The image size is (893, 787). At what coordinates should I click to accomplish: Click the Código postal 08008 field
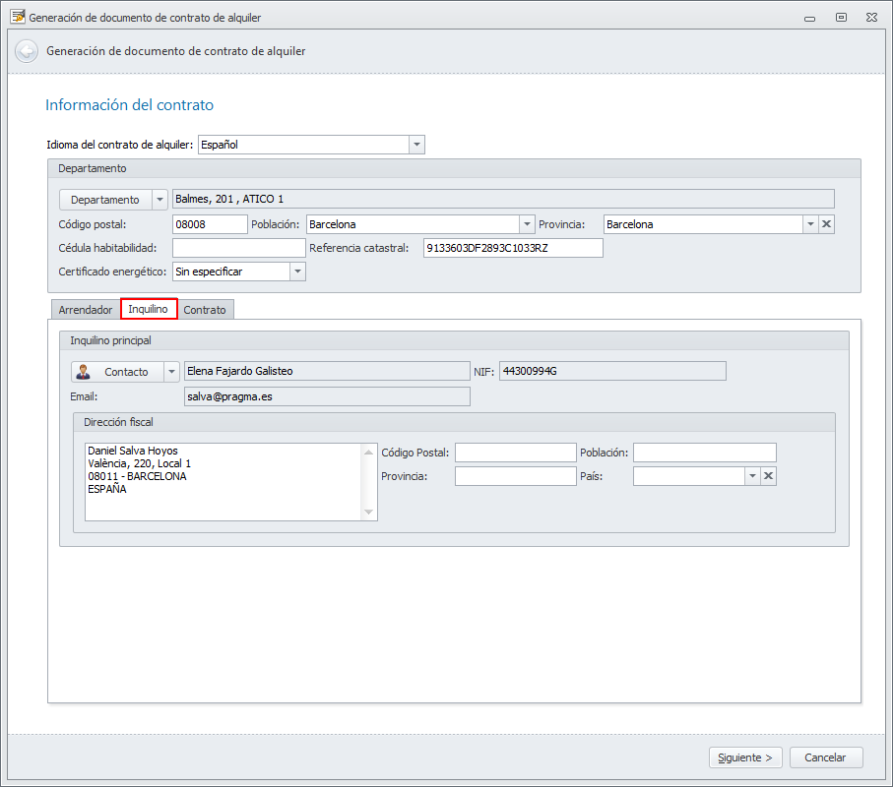click(210, 224)
